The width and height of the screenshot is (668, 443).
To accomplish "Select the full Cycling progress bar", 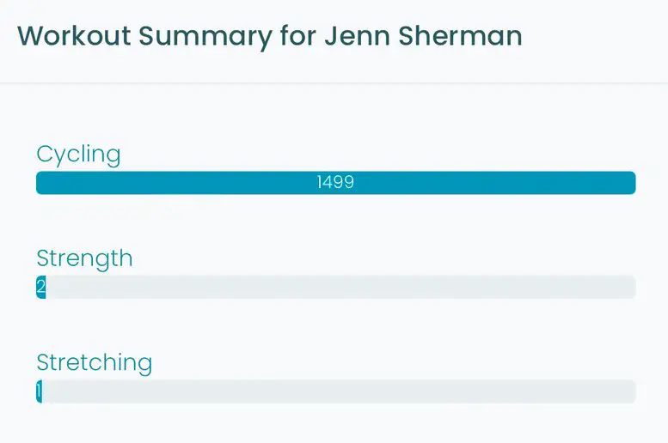I will [335, 183].
